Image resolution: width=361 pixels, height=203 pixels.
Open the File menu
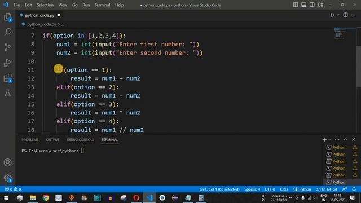point(16,5)
